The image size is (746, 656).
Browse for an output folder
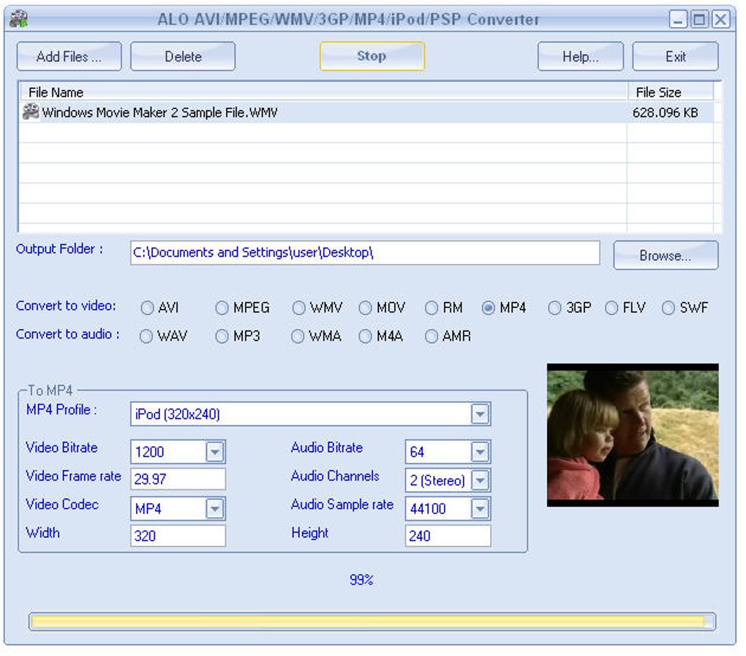click(665, 256)
